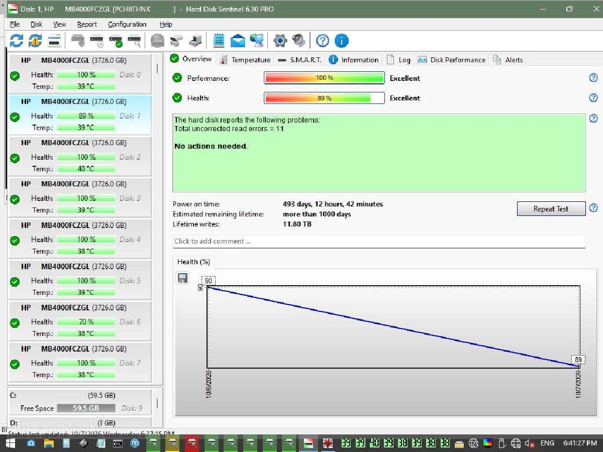
Task: Open configuration via the gear toolbar icon
Action: click(x=280, y=41)
